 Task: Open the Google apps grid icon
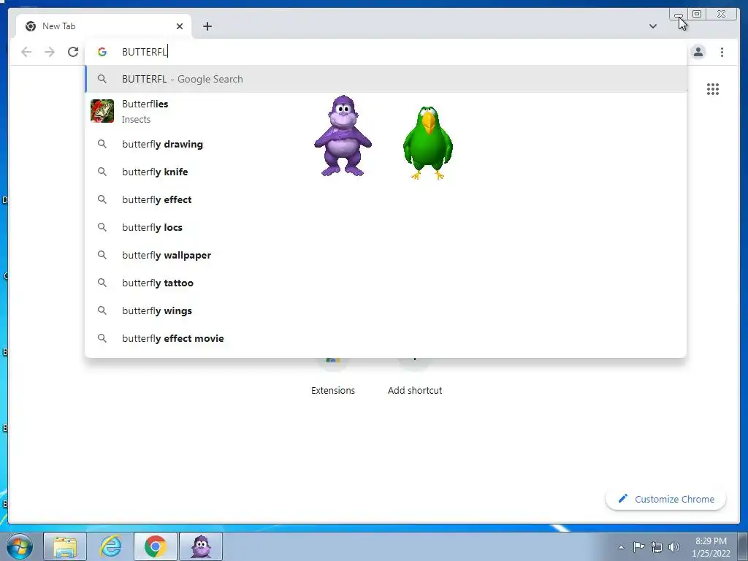point(713,89)
